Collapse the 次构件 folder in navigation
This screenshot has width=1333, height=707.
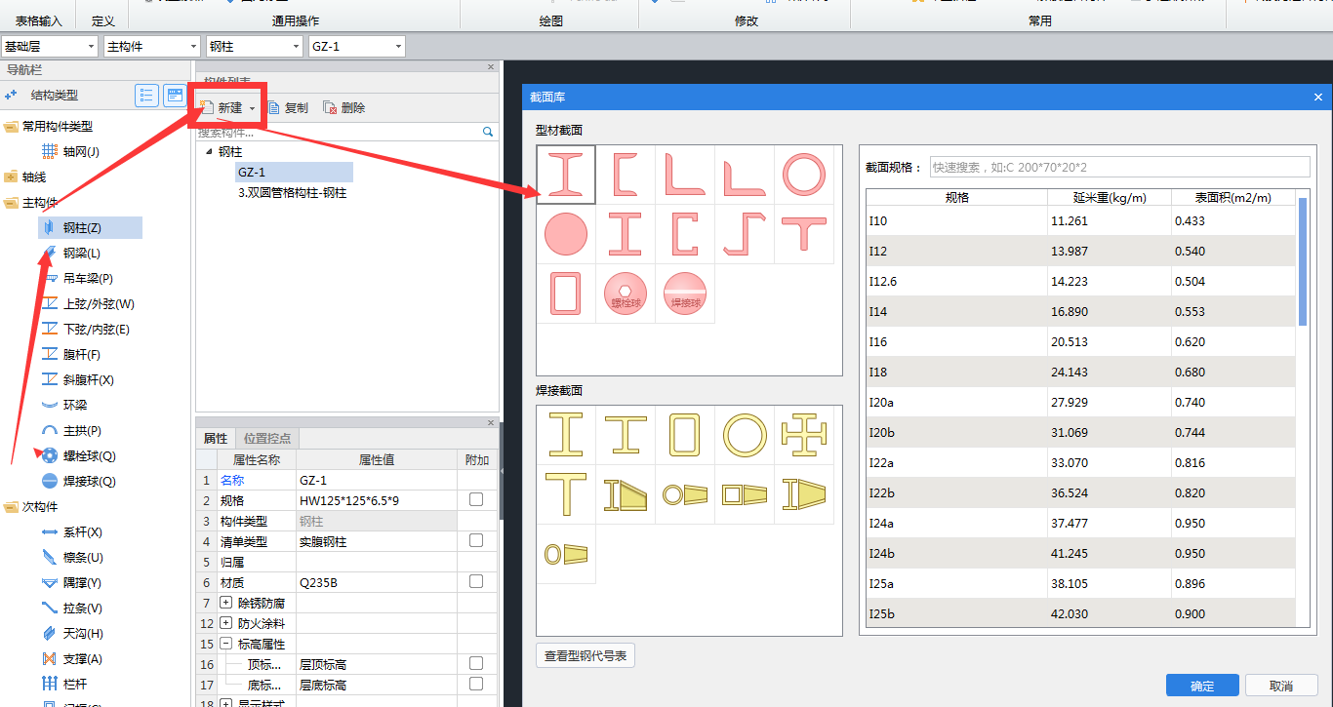pos(11,507)
